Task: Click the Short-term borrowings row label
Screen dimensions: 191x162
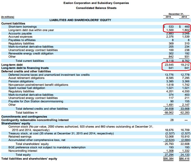Action: 22,27
